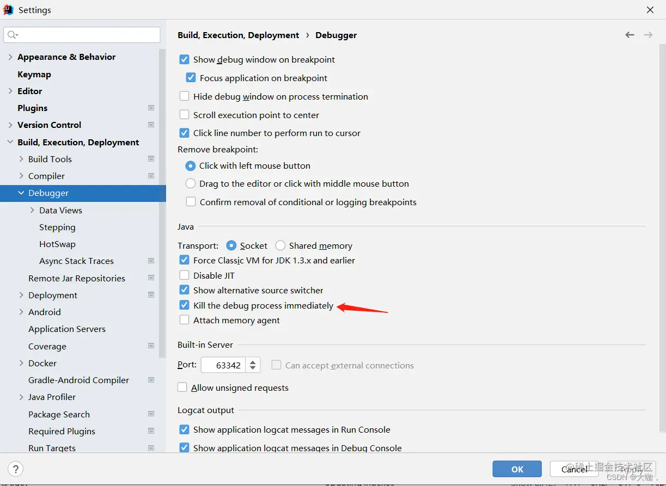The width and height of the screenshot is (666, 486).
Task: Expand the Compiler node
Action: 21,176
